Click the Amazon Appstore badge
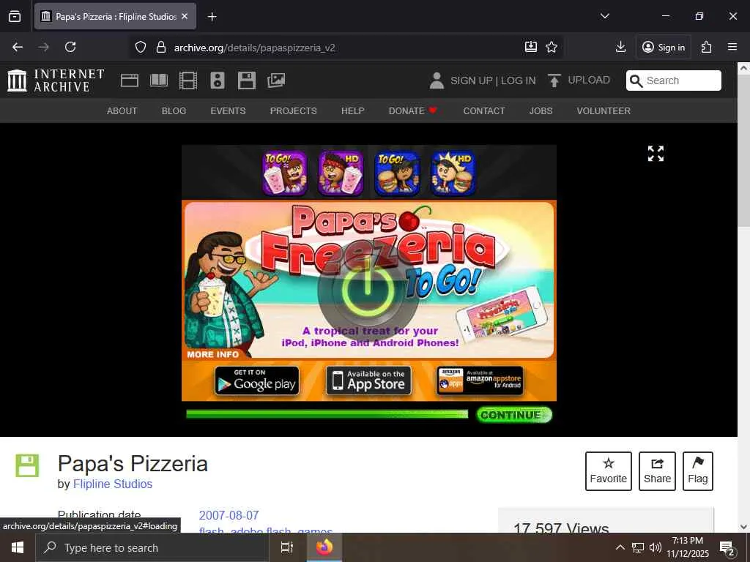750x562 pixels. coord(480,381)
